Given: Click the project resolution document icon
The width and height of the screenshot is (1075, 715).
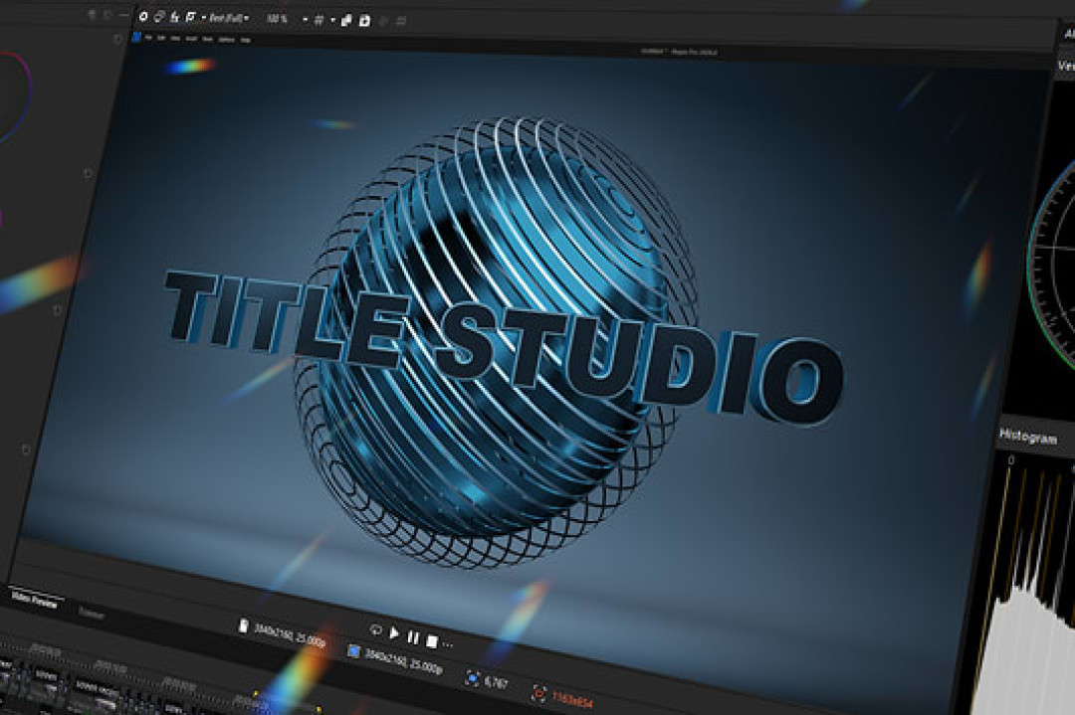Looking at the screenshot, I should 243,625.
